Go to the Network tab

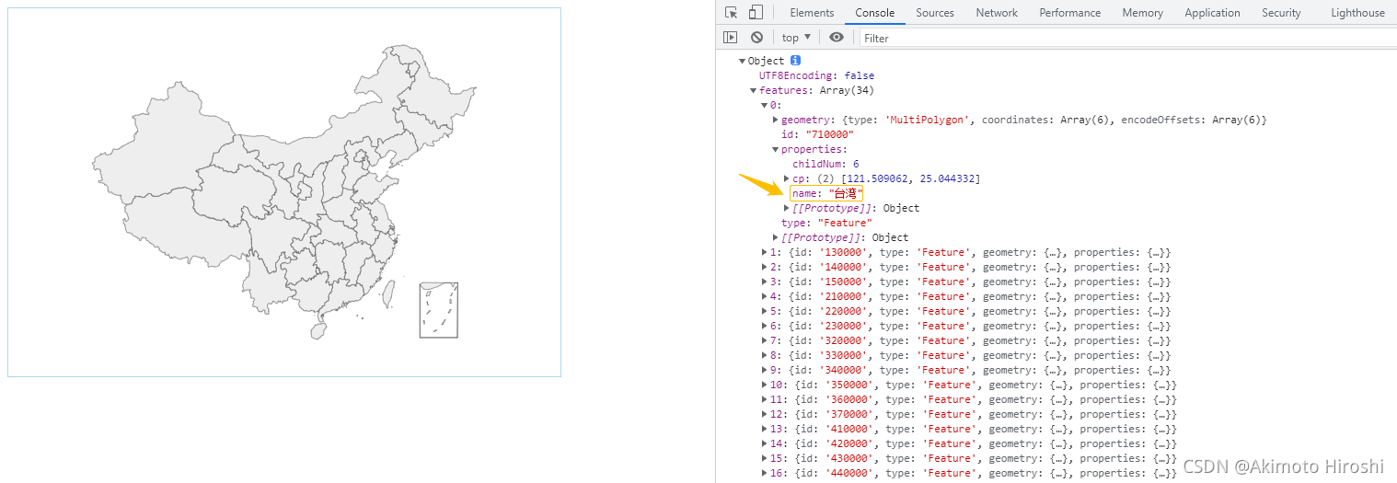point(997,13)
